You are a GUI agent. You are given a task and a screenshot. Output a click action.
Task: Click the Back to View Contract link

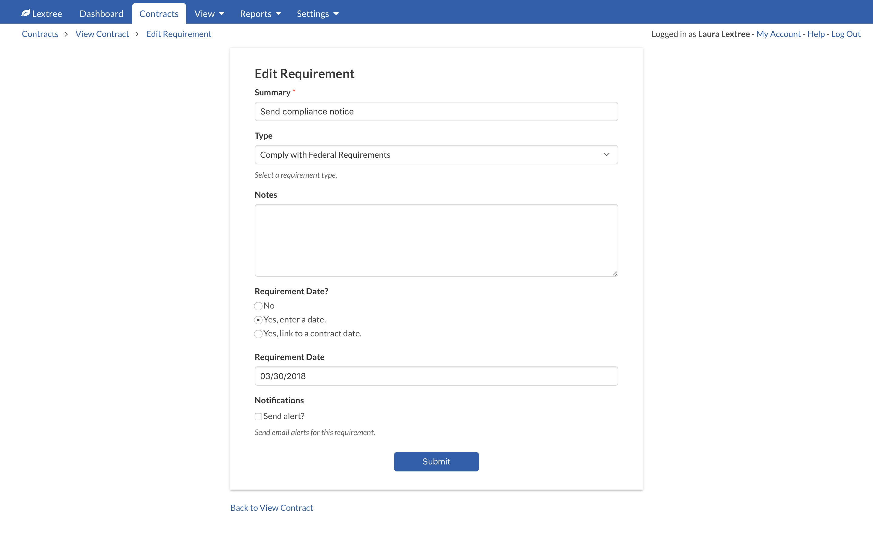[272, 507]
